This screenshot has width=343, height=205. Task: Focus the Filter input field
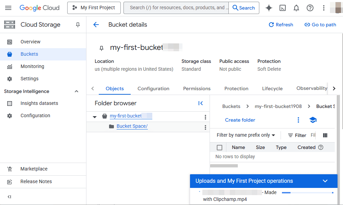tap(313, 135)
